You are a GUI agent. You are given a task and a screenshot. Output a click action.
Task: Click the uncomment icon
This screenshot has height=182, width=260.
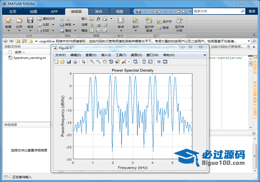[99, 24]
